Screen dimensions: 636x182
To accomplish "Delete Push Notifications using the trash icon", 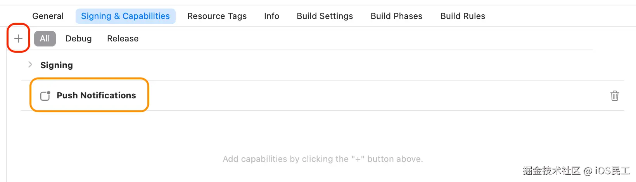I will 615,96.
